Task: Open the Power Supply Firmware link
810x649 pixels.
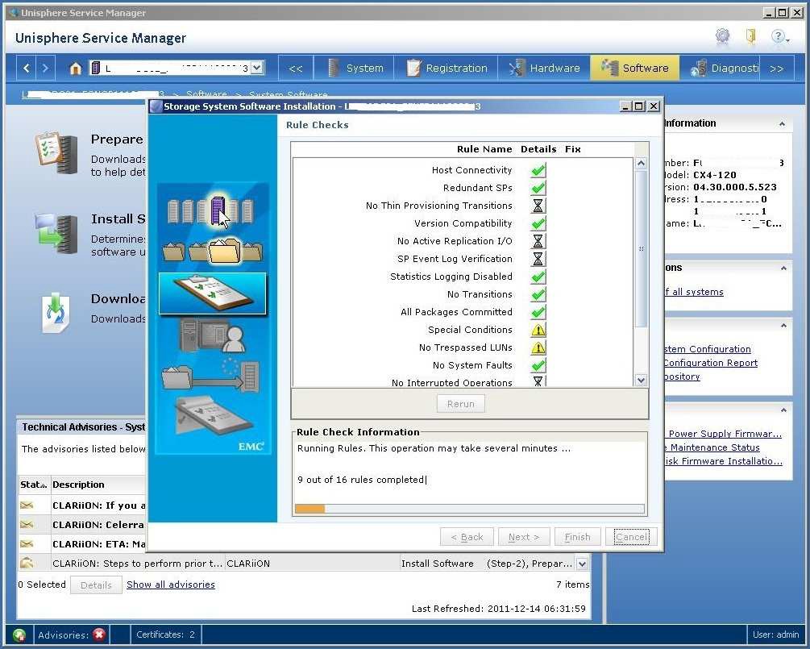Action: (x=725, y=434)
